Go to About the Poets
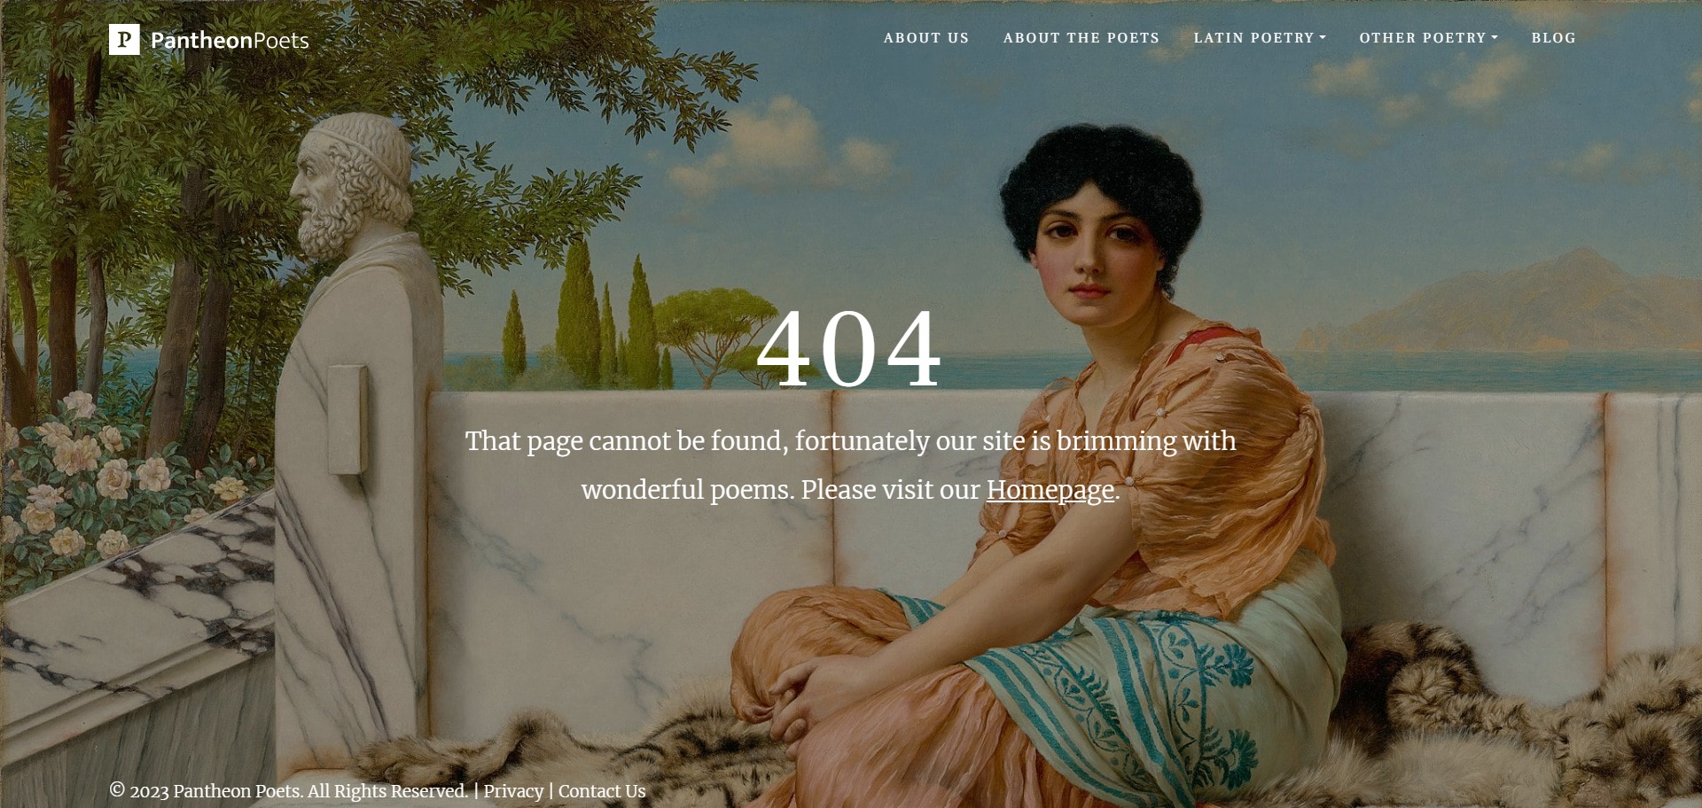Screen dimensions: 1702x808 point(1081,38)
